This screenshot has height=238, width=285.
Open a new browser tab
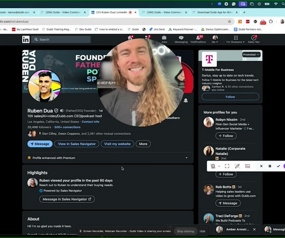click(244, 12)
